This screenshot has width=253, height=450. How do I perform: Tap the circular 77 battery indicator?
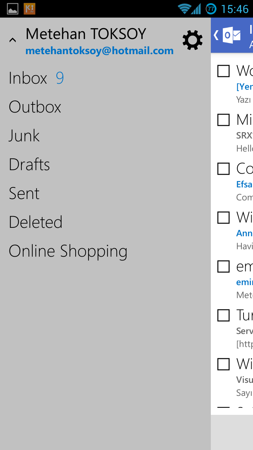click(211, 9)
